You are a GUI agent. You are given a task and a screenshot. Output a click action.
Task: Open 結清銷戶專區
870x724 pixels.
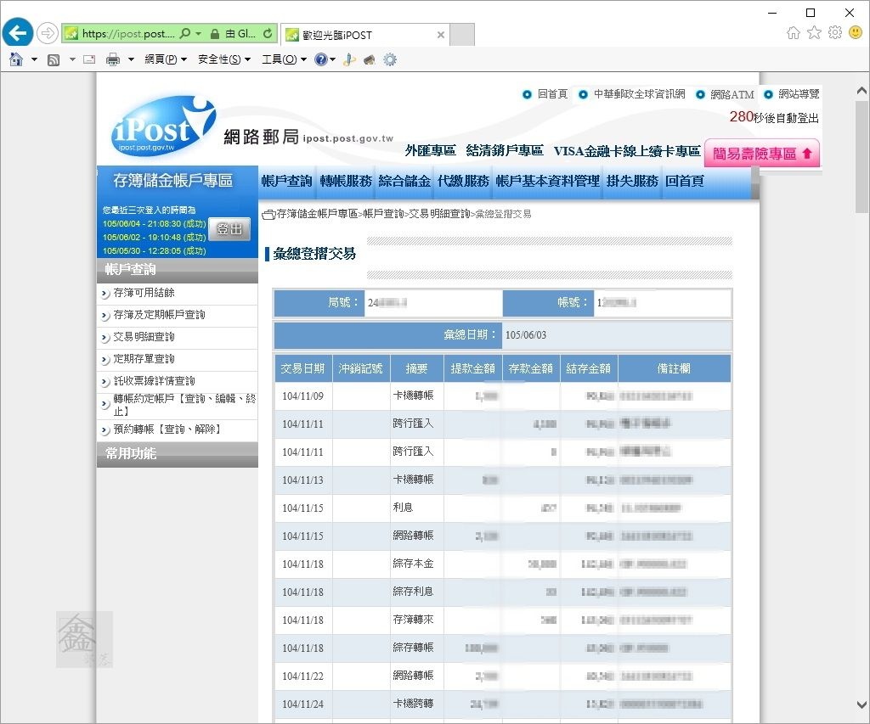tap(505, 151)
